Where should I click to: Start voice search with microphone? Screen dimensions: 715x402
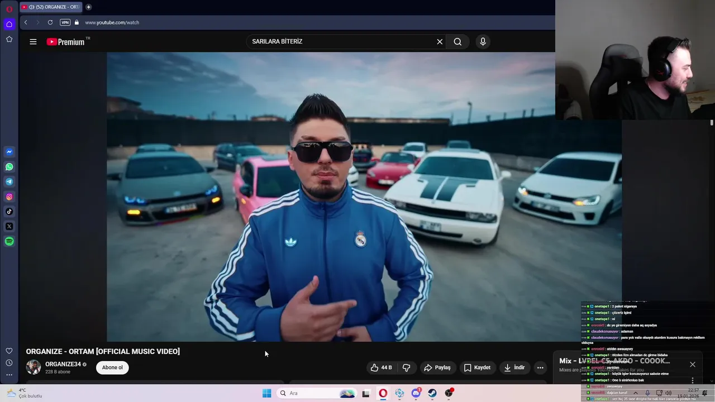pyautogui.click(x=483, y=41)
